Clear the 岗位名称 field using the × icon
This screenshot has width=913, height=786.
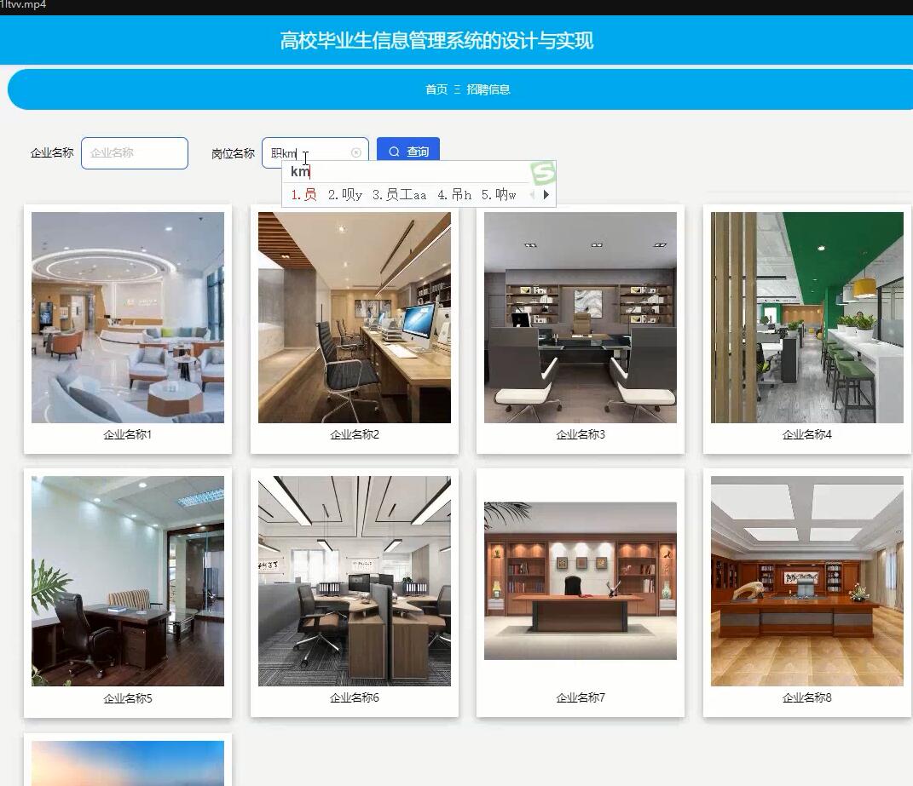click(356, 152)
